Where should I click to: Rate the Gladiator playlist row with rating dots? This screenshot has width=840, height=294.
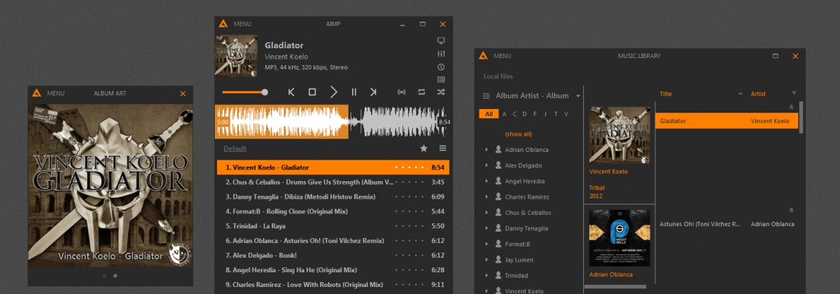coord(409,168)
